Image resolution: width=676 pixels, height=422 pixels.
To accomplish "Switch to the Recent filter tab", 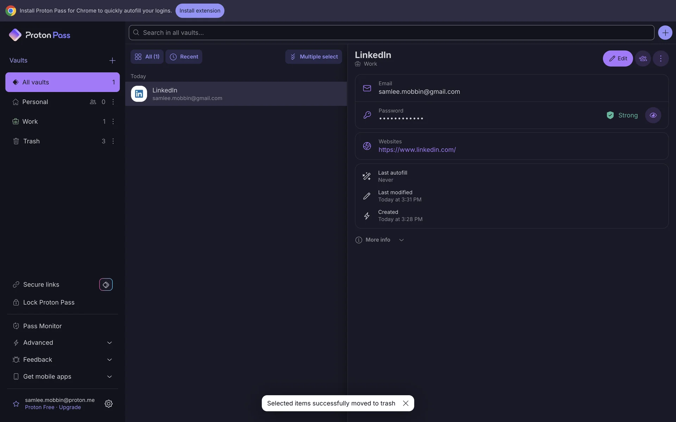I will coord(184,57).
